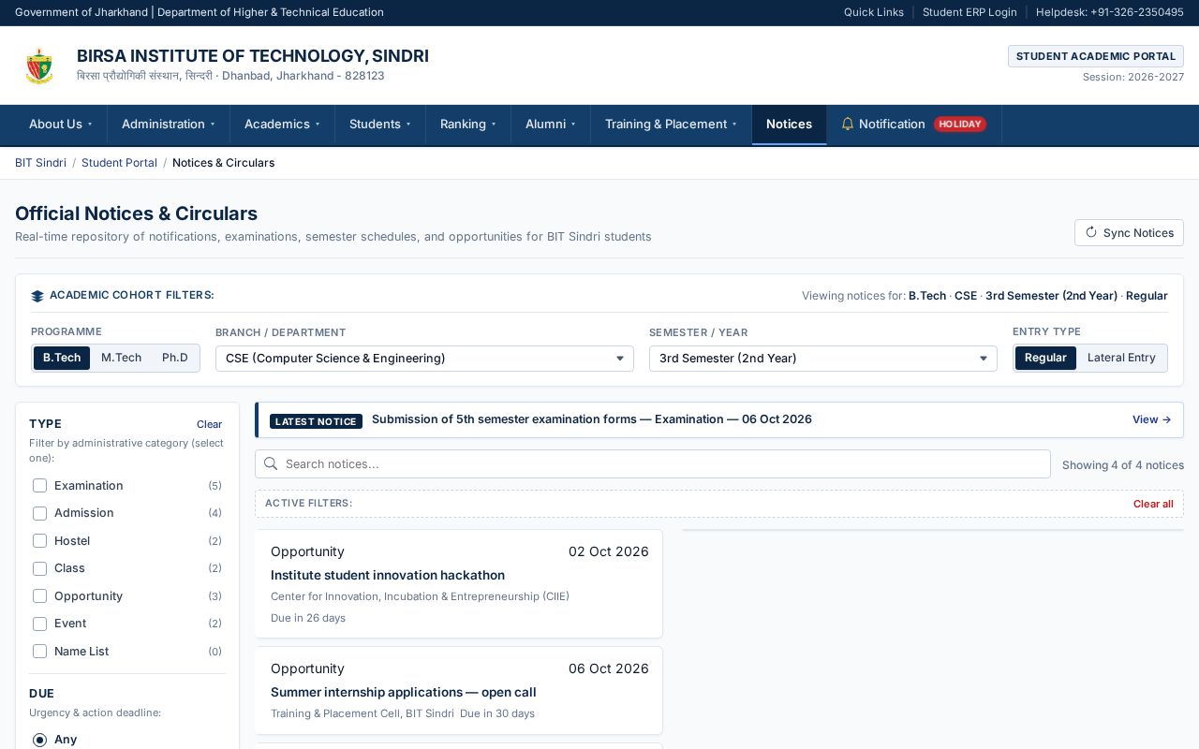Open Summer internship applications open call notice
The image size is (1199, 749).
[x=459, y=691]
